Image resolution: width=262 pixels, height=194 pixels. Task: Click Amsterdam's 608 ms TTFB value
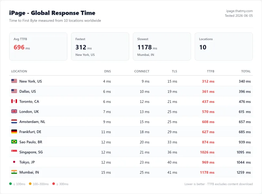208,122
